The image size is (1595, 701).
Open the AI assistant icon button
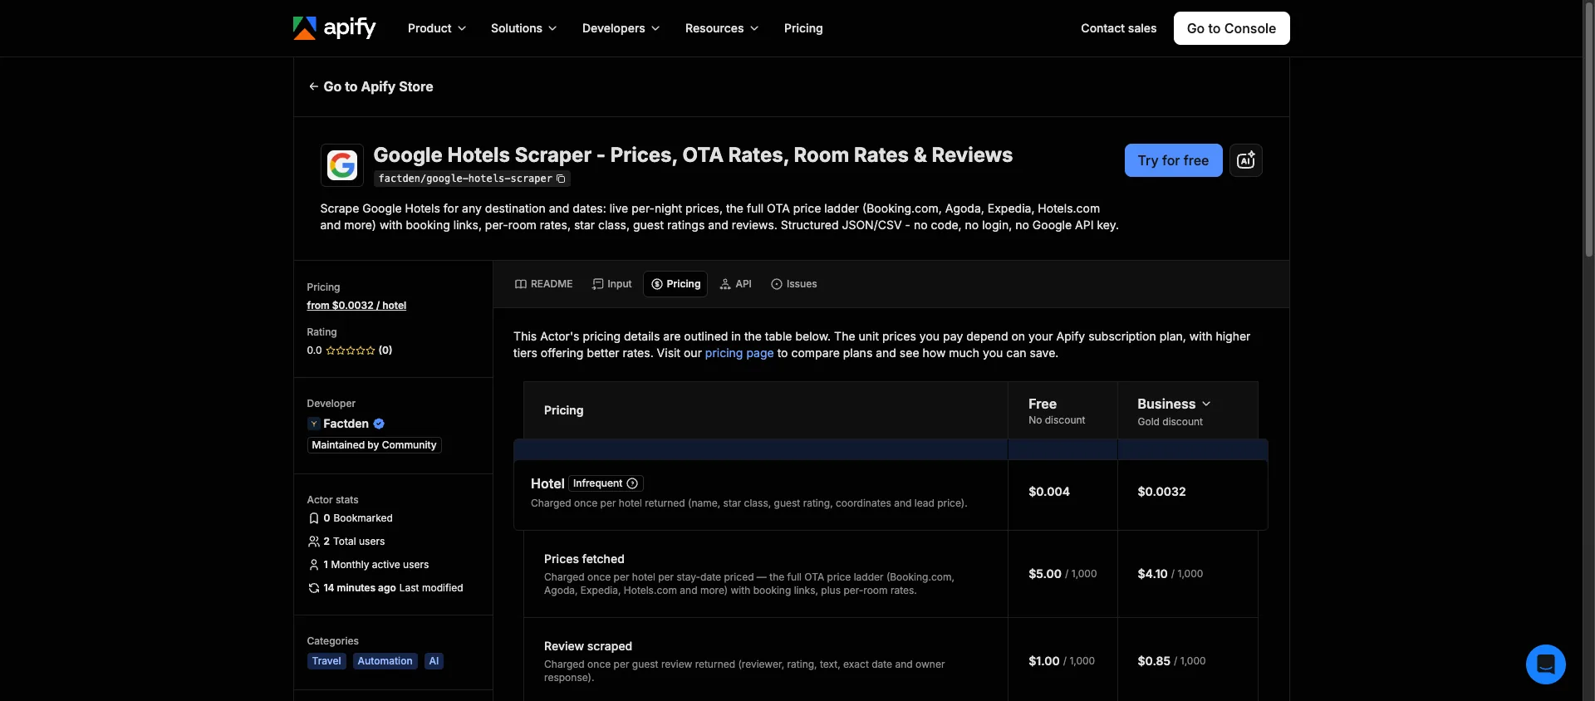tap(1245, 160)
